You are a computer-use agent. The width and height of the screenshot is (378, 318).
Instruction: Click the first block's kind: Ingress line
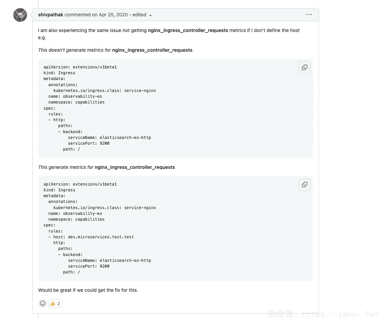[59, 73]
